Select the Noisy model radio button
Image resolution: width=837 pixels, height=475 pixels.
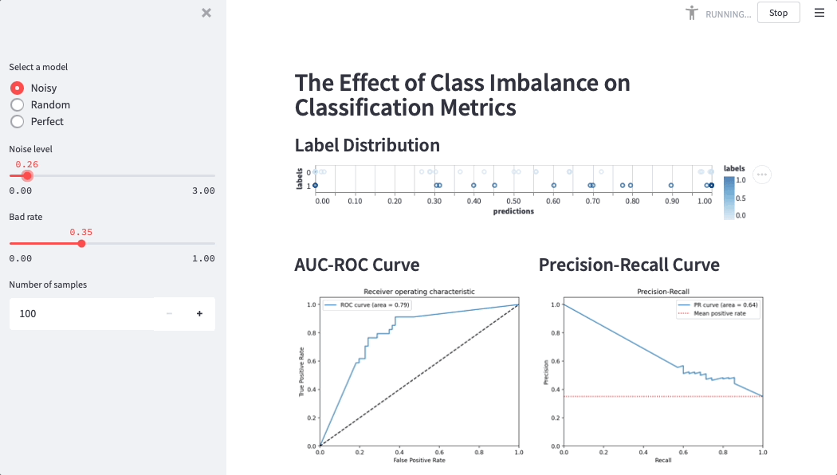[17, 88]
